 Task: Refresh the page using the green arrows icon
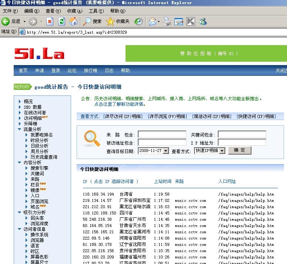(x=62, y=21)
